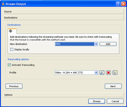
Task: Edit selected profile with wrench icon
Action: [x=102, y=73]
